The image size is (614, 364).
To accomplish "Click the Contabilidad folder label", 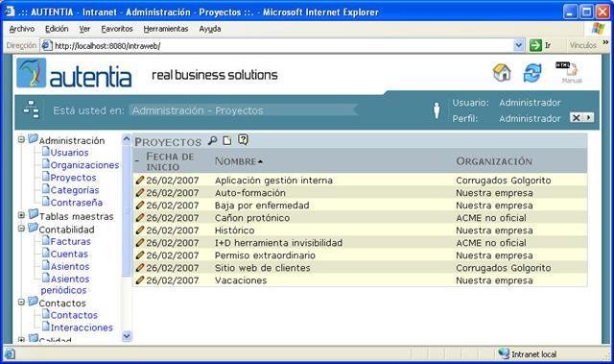I will pyautogui.click(x=66, y=230).
